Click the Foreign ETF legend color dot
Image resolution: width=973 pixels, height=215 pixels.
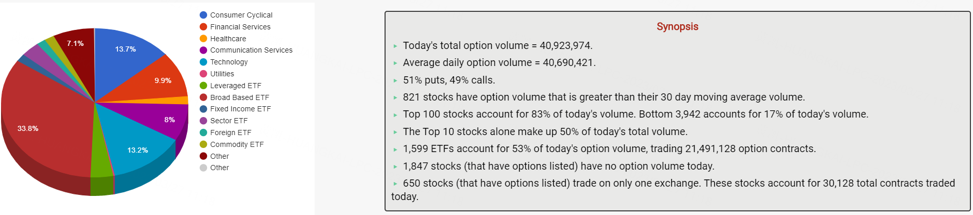point(203,133)
